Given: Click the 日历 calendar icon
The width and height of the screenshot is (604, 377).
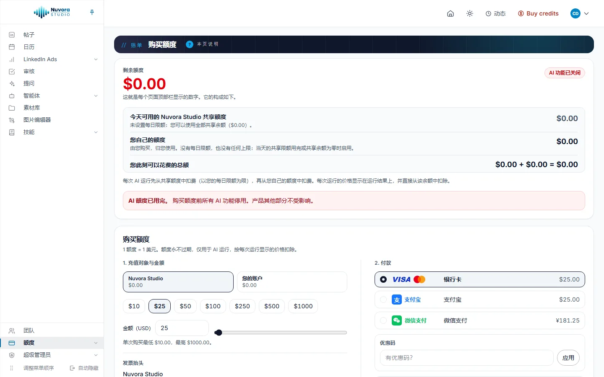Looking at the screenshot, I should [12, 47].
